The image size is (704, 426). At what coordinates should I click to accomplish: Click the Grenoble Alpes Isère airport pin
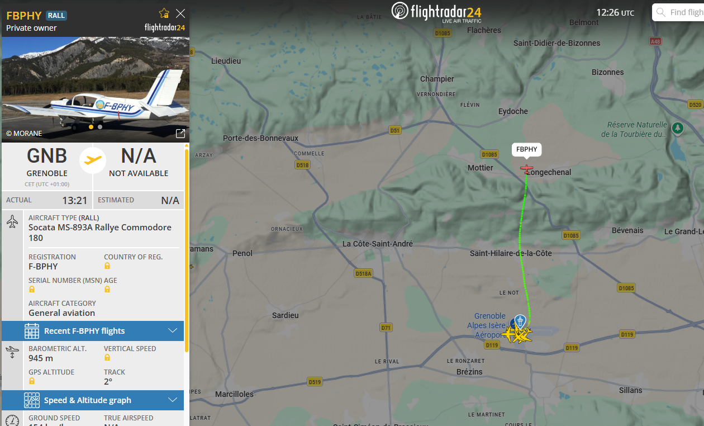tap(520, 321)
